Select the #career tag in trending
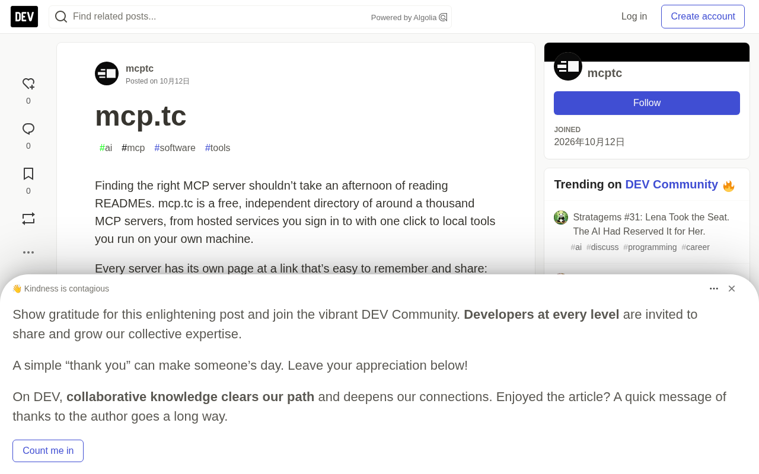The image size is (759, 474). 696,247
